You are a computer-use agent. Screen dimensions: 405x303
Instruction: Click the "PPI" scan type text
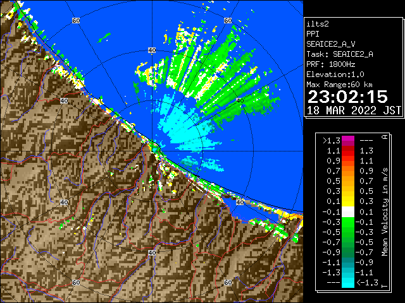coord(313,34)
